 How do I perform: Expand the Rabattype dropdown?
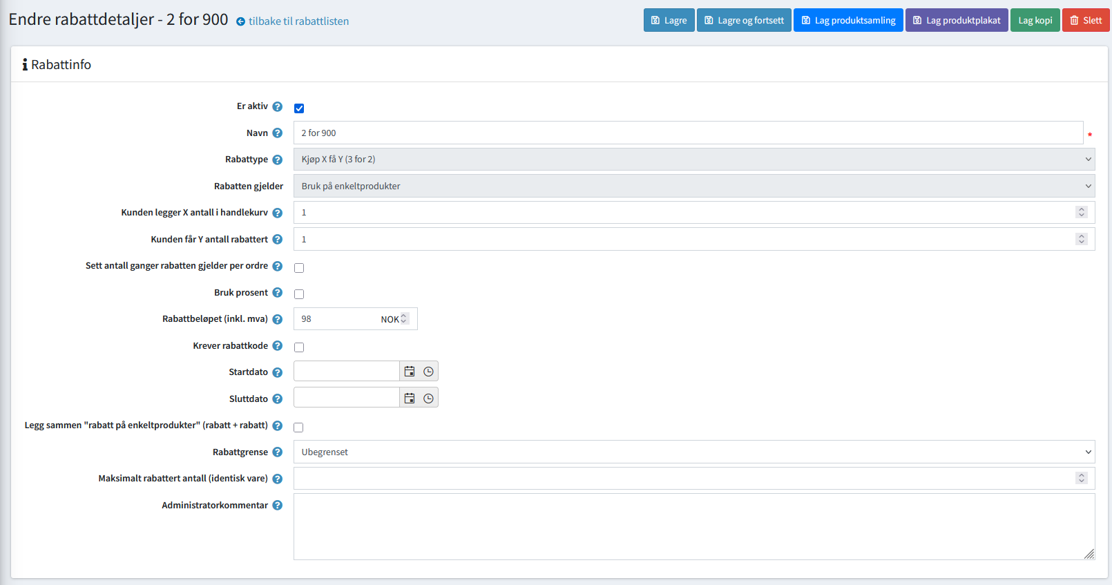[x=693, y=160]
